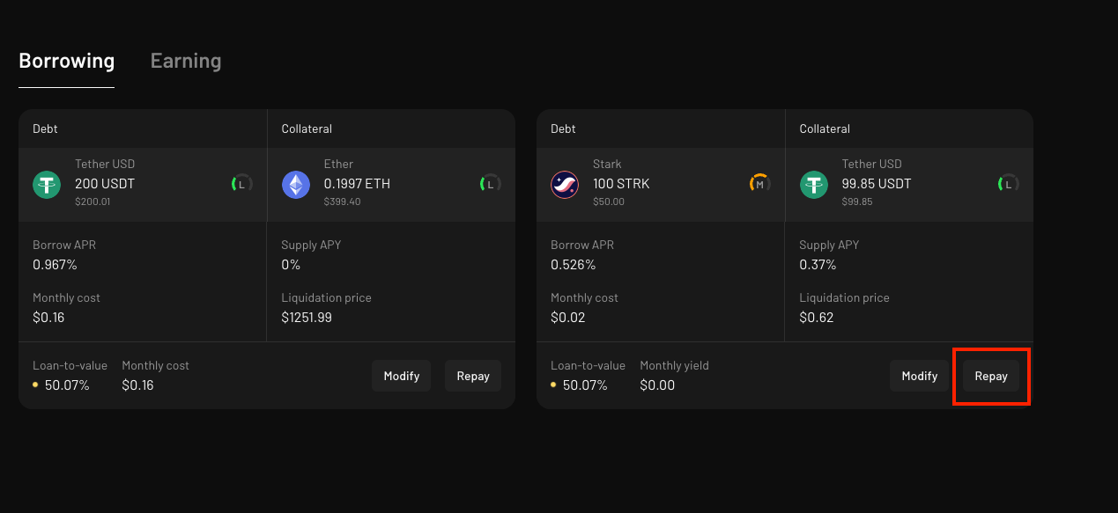Click the L risk gauge beside 99.85 USDT

pyautogui.click(x=1008, y=184)
